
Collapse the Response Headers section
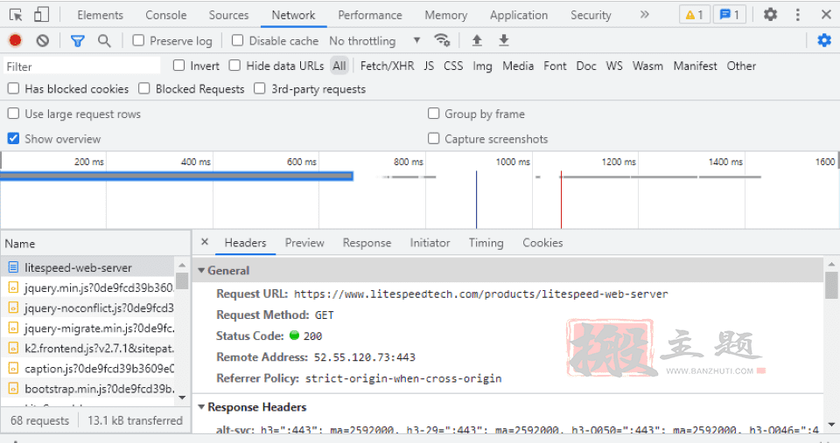[x=201, y=406]
